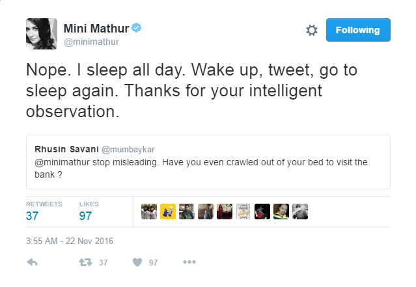
Task: View the 37 retweets count
Action: [x=33, y=215]
